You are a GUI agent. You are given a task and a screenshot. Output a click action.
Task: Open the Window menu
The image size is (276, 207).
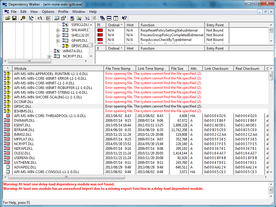click(x=79, y=12)
